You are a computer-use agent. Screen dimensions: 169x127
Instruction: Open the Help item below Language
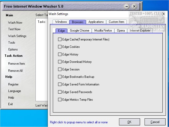tap(11, 98)
